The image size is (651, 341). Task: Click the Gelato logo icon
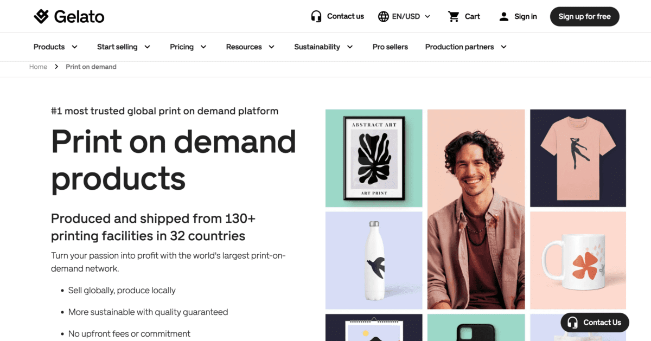41,16
